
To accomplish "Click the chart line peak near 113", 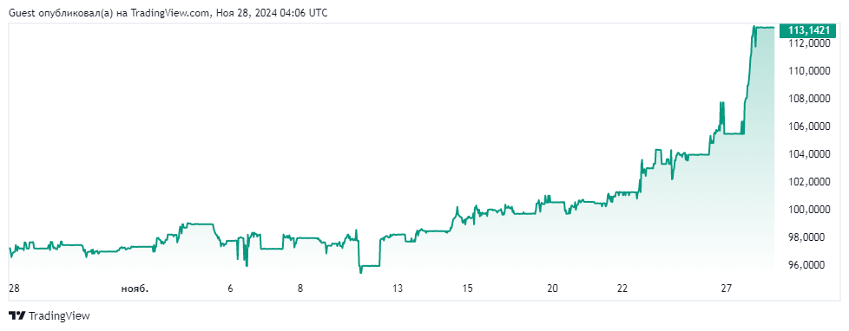I will pos(754,27).
